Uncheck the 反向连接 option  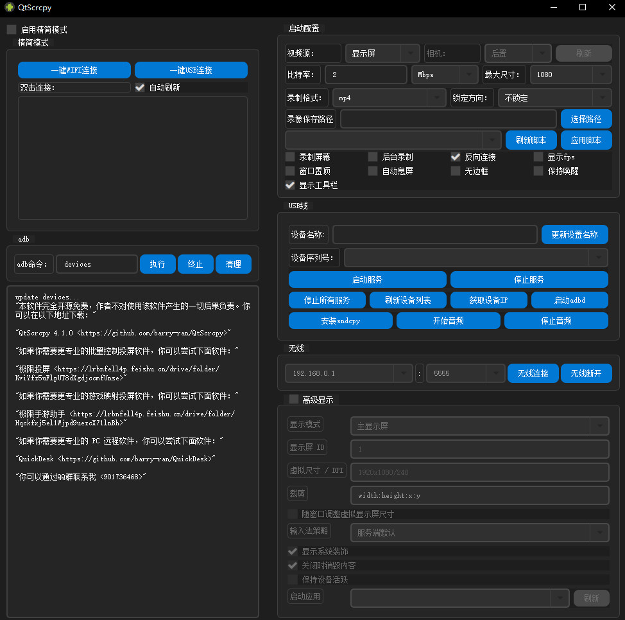(x=456, y=157)
